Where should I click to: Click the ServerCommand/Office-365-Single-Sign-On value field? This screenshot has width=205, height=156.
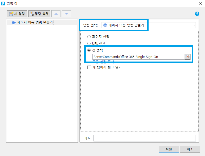point(138,57)
